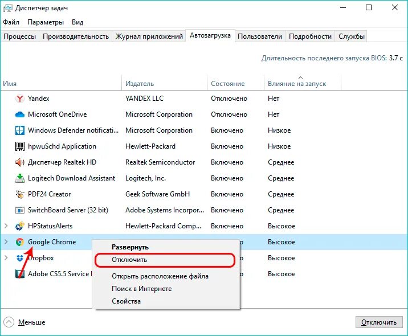The image size is (408, 336).
Task: Switch to the Производительность tab
Action: (76, 36)
